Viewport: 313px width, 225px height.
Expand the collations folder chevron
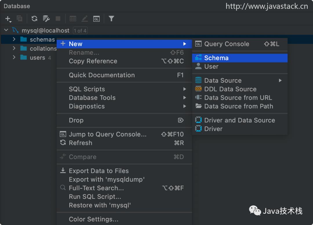(x=14, y=48)
